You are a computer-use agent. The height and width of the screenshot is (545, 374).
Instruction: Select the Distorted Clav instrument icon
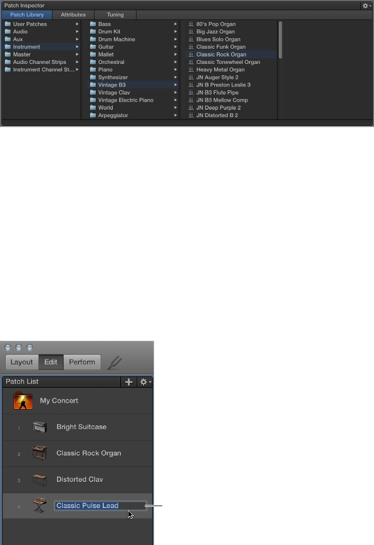tap(39, 480)
